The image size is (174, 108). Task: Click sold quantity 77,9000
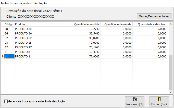[85, 56]
